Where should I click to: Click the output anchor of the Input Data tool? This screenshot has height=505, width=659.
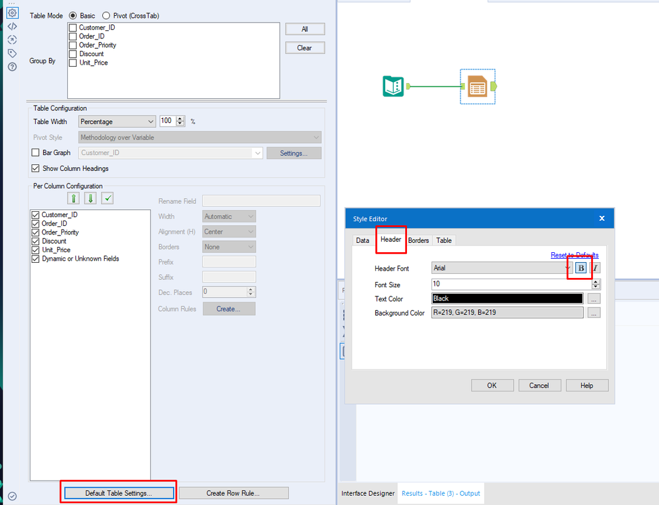tap(408, 86)
